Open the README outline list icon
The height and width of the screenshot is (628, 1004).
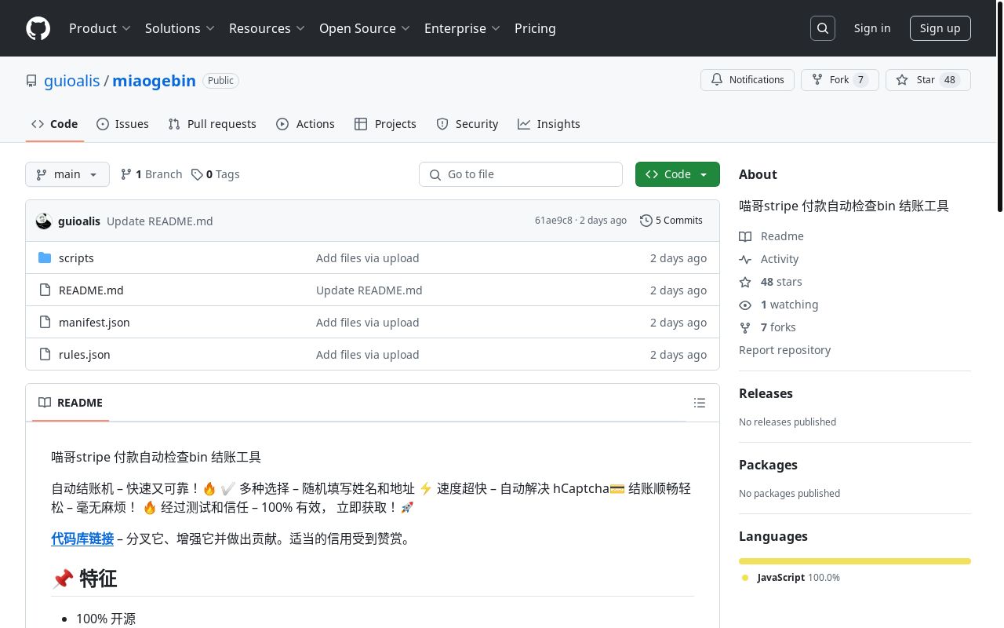point(699,403)
